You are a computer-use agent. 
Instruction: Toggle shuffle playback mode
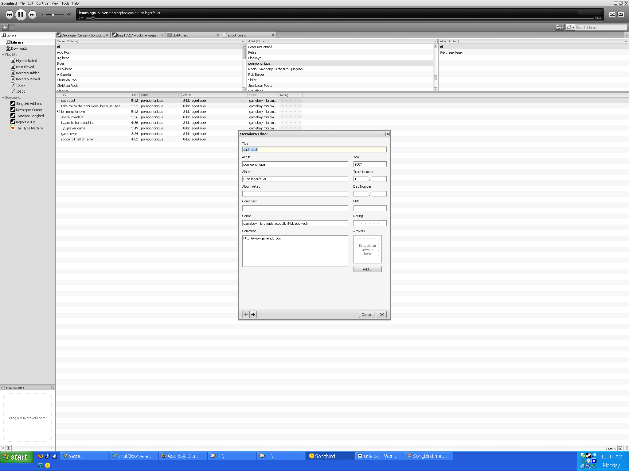(612, 15)
